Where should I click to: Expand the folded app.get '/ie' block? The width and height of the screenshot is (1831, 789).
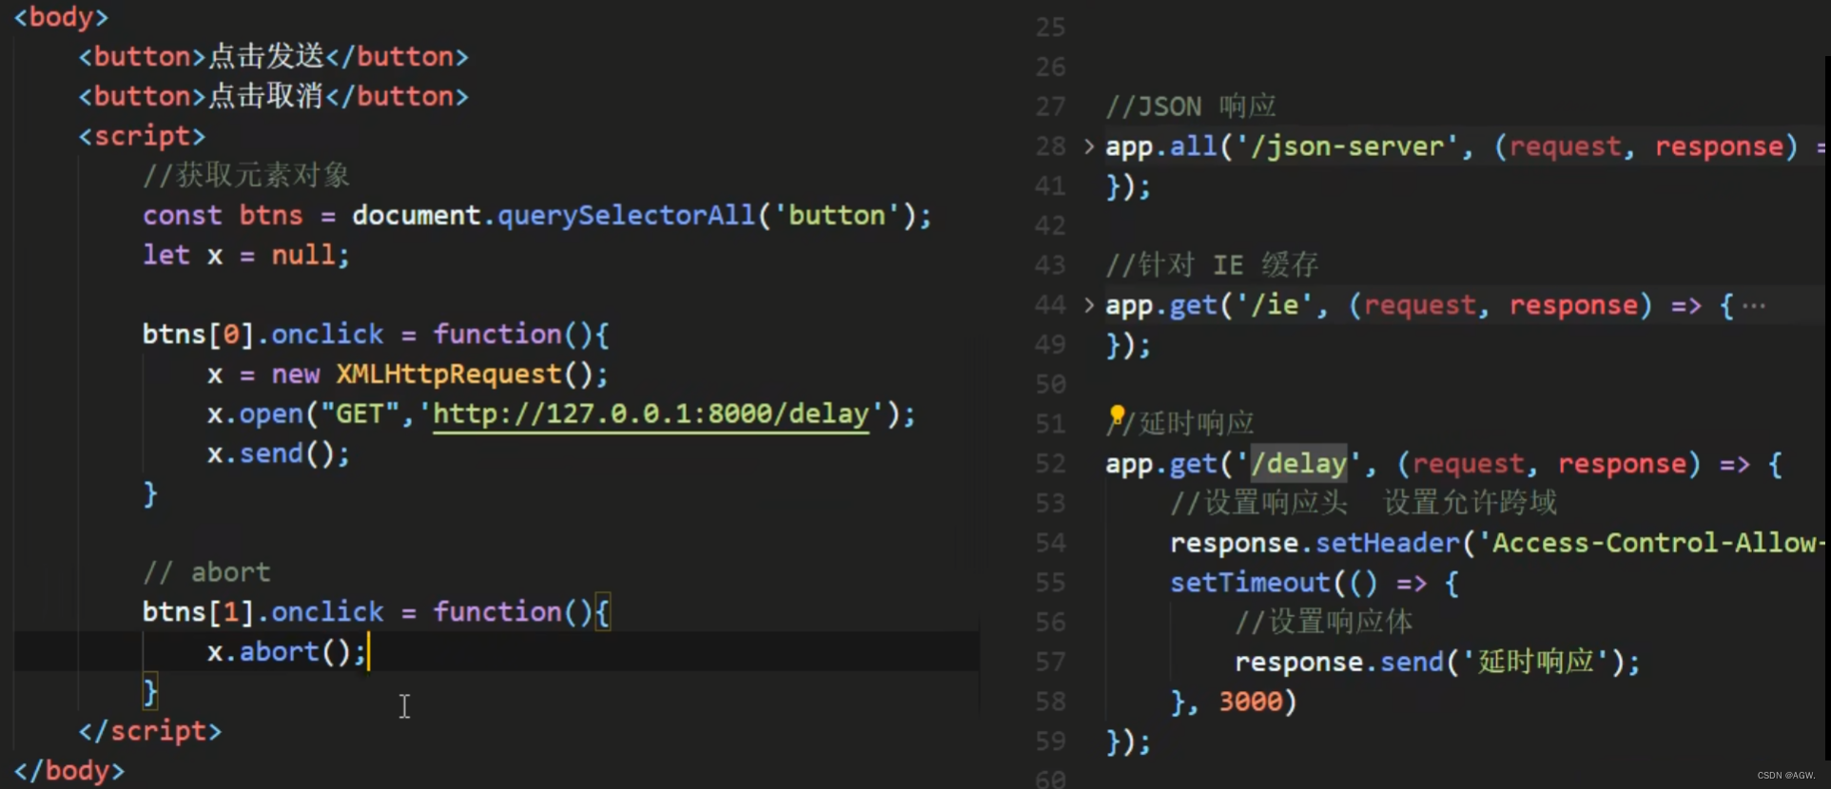1089,305
